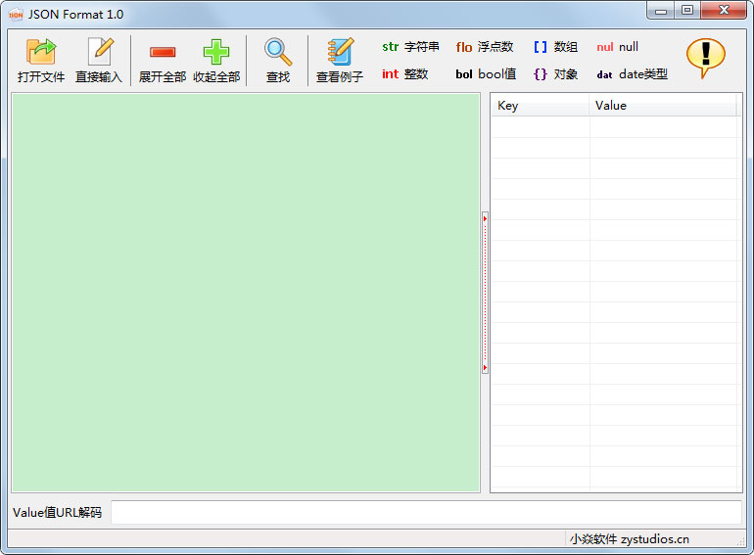The height and width of the screenshot is (555, 754).
Task: Sort by the Value column header
Action: pos(663,106)
